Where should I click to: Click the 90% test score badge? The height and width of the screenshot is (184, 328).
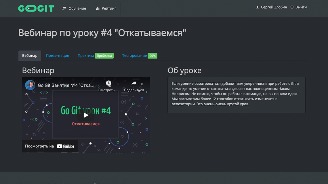coord(152,55)
